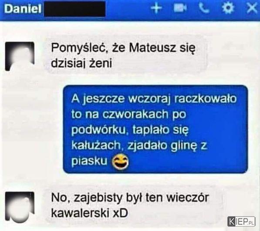Open the avatar beside the last message

tap(20, 206)
